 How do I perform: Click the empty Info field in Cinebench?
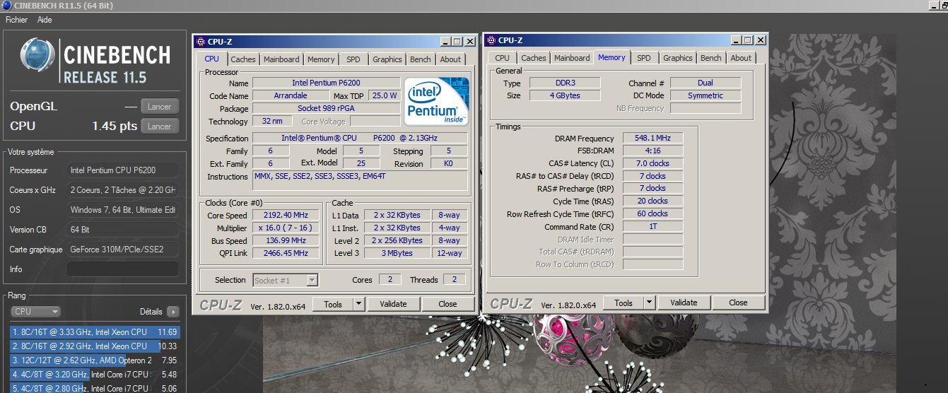coord(122,269)
